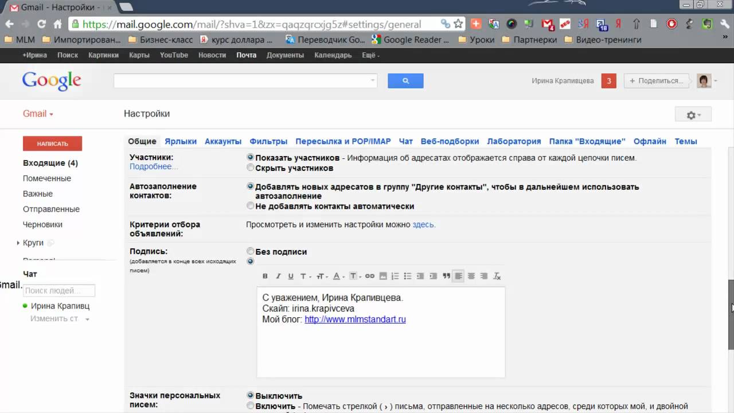
Task: Switch to the Темы tab
Action: pos(686,141)
